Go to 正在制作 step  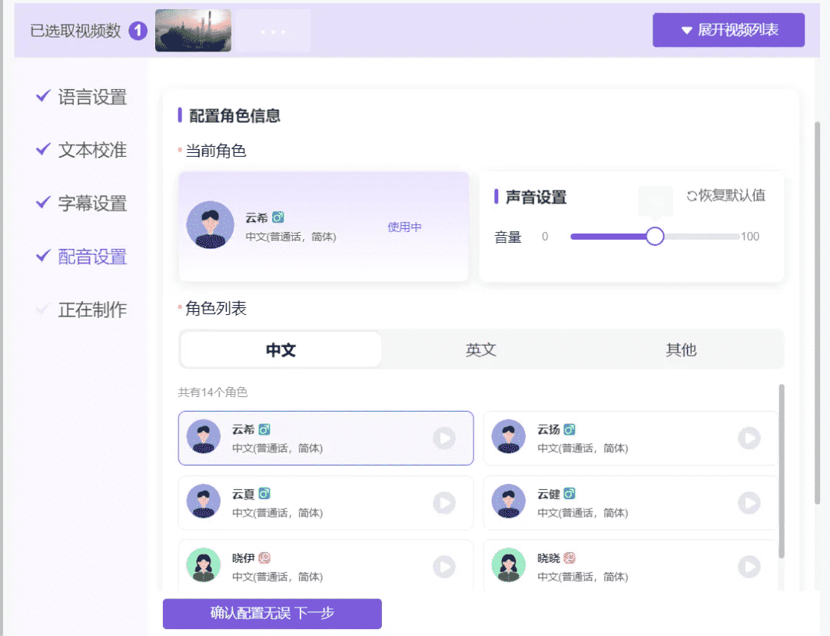coord(93,310)
